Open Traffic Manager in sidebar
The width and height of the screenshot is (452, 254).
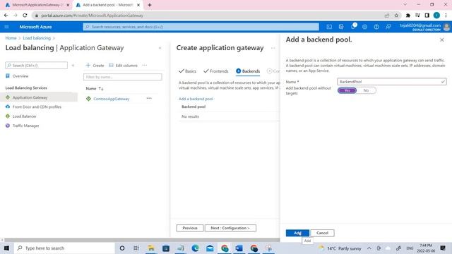pyautogui.click(x=26, y=126)
